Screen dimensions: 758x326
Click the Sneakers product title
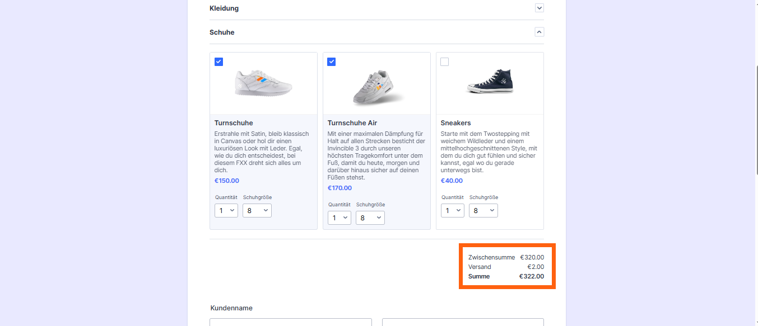click(x=455, y=123)
